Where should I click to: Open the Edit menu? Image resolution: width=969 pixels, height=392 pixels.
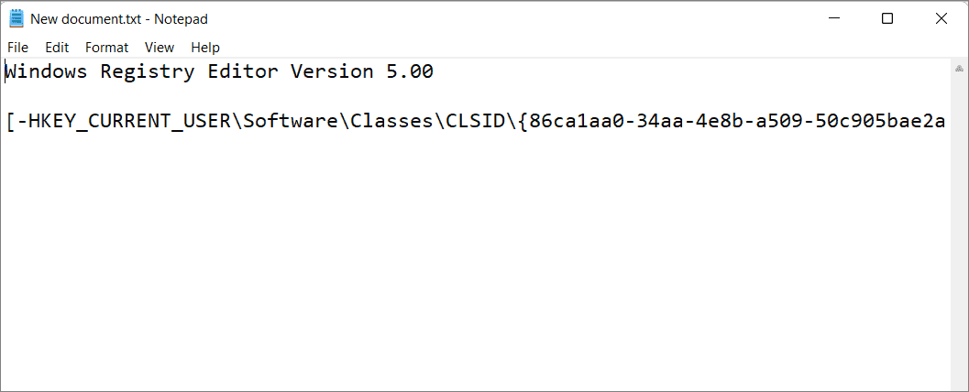click(57, 48)
